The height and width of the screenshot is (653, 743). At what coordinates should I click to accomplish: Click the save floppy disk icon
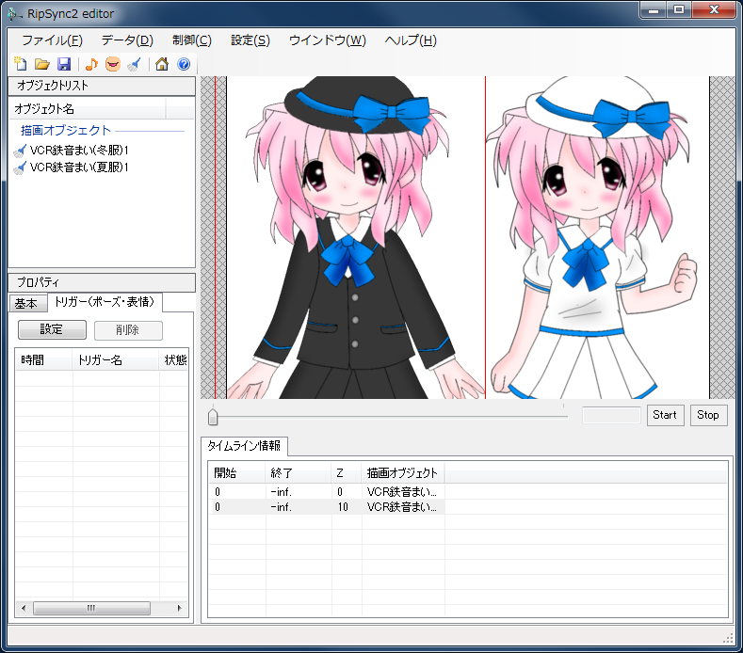pos(64,64)
